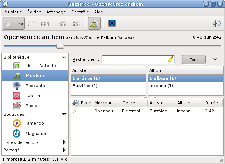Image resolution: width=225 pixels, height=164 pixels.
Task: Open the Podcasts source
Action: [x=35, y=86]
